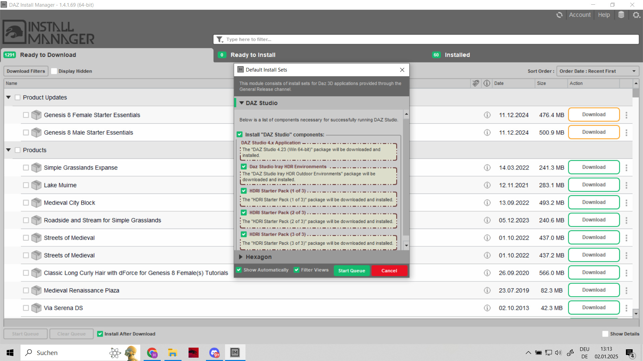The height and width of the screenshot is (361, 643).
Task: Click the filter funnel icon
Action: pos(220,39)
